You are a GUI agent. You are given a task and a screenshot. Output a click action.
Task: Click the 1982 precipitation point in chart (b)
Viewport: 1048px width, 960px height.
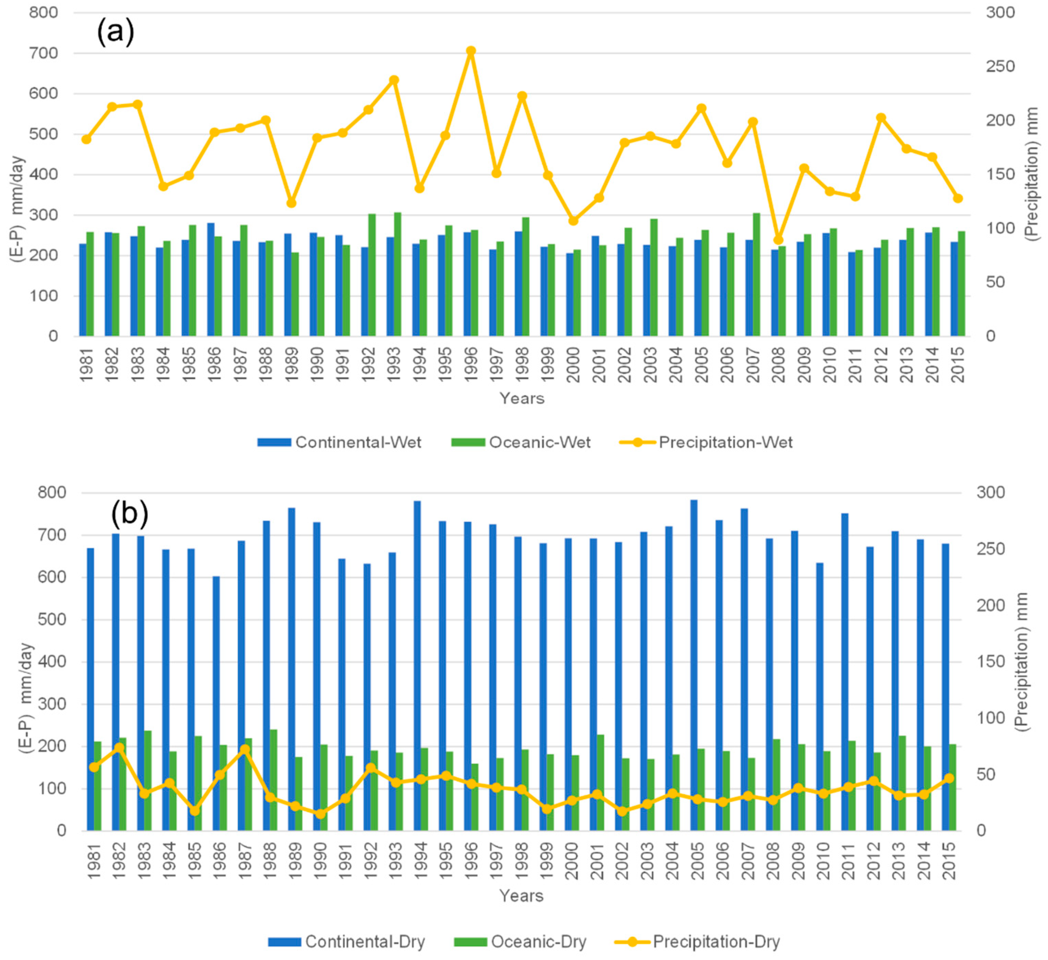coord(119,747)
